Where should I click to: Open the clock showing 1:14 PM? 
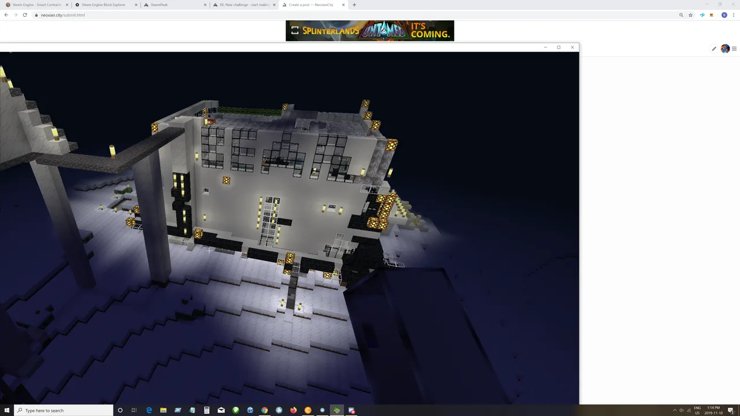click(x=713, y=410)
